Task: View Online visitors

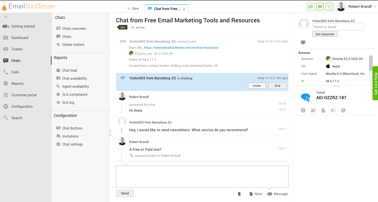Action: pyautogui.click(x=73, y=45)
